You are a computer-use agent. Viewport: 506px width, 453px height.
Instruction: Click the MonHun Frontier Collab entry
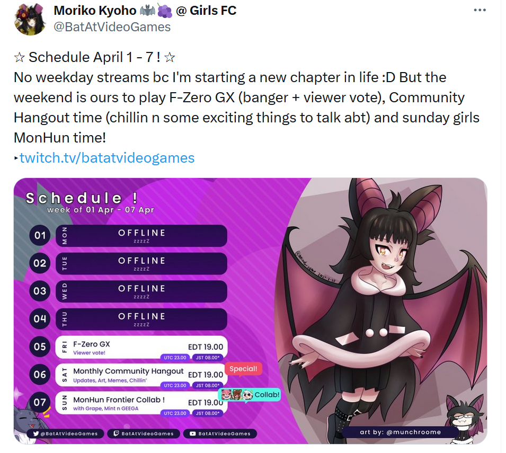[x=141, y=403]
